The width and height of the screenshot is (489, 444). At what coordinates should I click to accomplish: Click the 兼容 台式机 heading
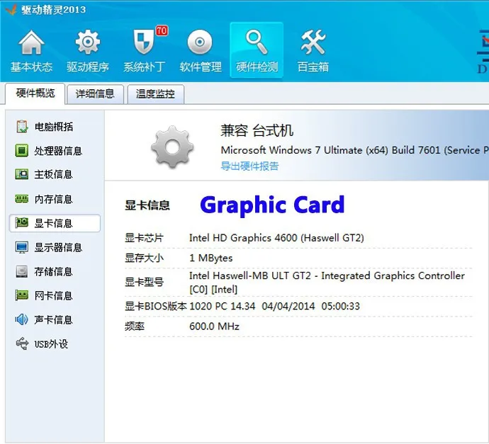click(257, 130)
